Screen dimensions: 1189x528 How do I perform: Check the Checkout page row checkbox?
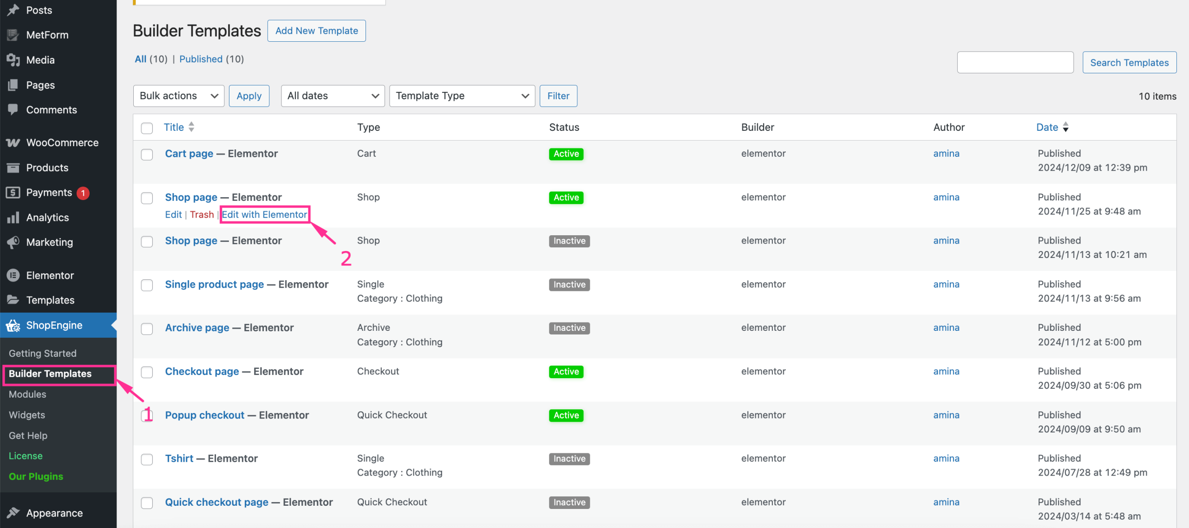(x=147, y=373)
